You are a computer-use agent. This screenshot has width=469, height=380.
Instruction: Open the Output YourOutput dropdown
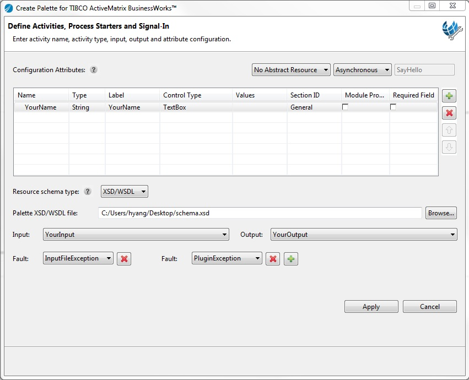click(364, 235)
